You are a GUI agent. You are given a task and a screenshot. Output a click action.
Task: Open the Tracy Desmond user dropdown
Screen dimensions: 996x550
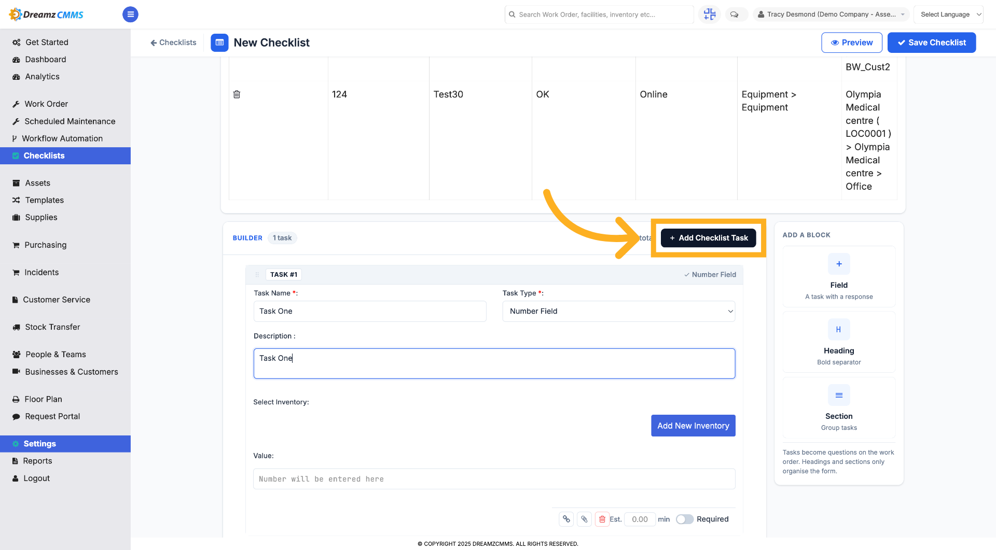pyautogui.click(x=831, y=15)
